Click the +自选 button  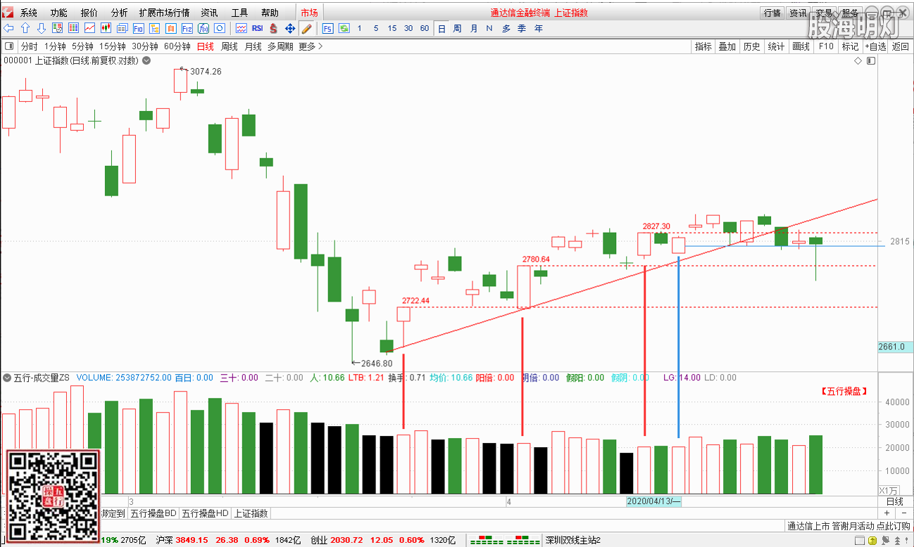(x=875, y=46)
